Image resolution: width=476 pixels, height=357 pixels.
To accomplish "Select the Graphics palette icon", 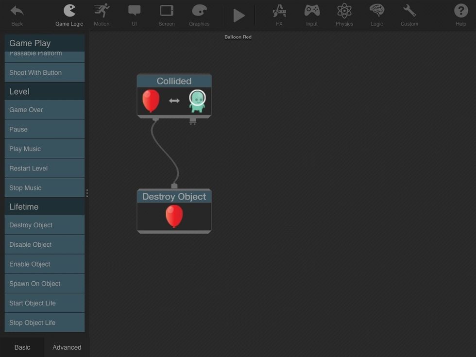I will click(x=199, y=11).
